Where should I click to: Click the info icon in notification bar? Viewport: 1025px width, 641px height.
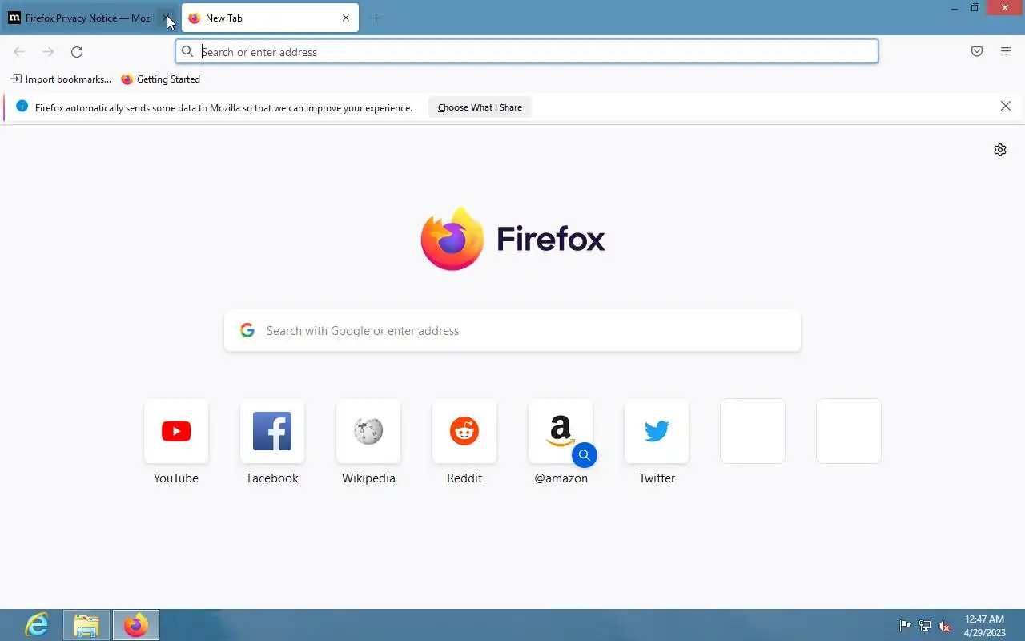22,107
